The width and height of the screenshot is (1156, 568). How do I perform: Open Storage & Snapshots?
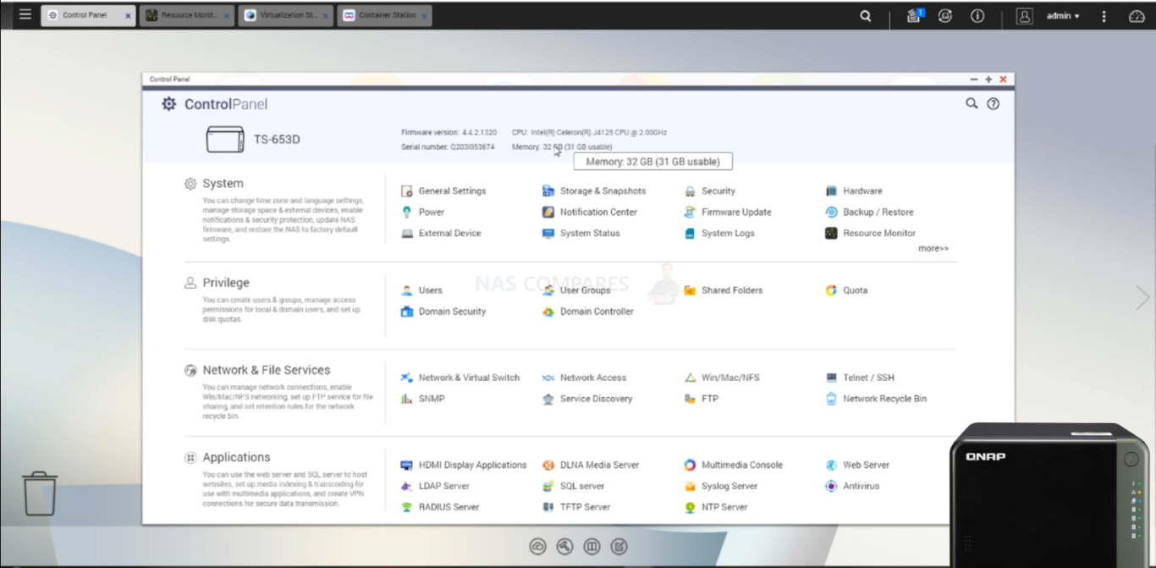(x=594, y=191)
